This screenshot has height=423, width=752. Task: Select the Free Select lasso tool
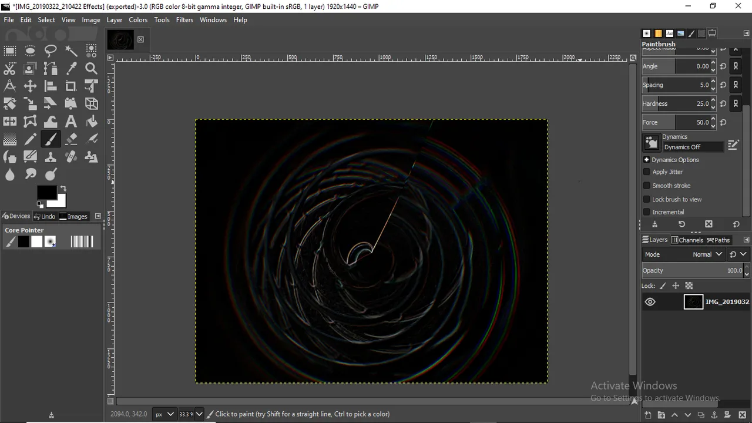tap(51, 51)
